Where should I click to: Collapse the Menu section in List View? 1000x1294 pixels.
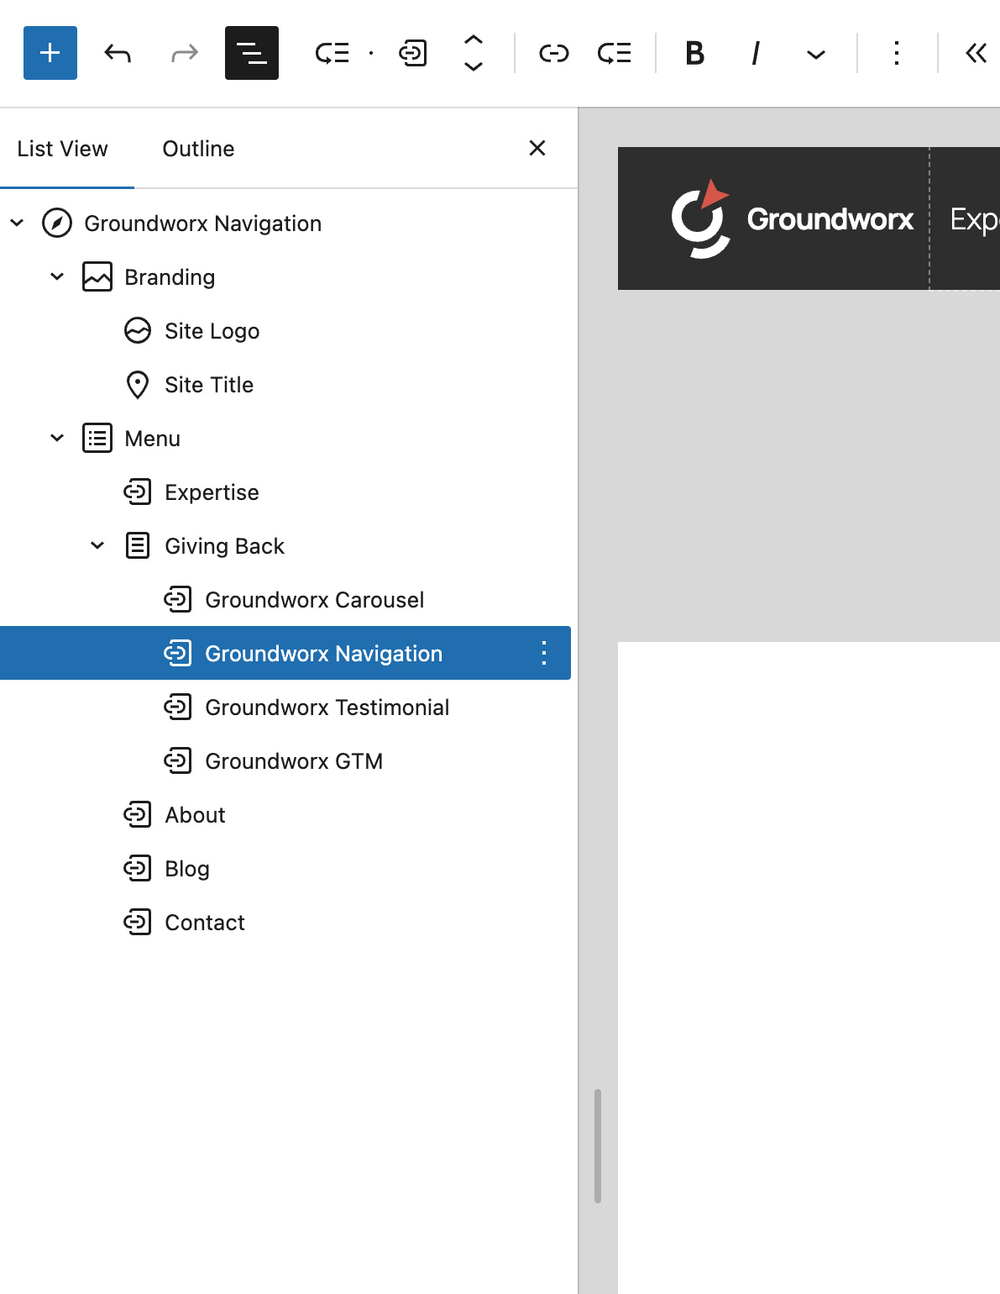57,438
